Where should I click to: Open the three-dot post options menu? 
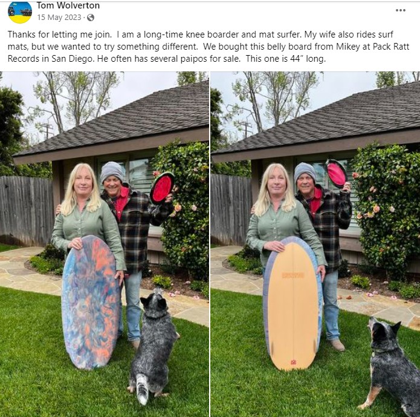pyautogui.click(x=401, y=10)
